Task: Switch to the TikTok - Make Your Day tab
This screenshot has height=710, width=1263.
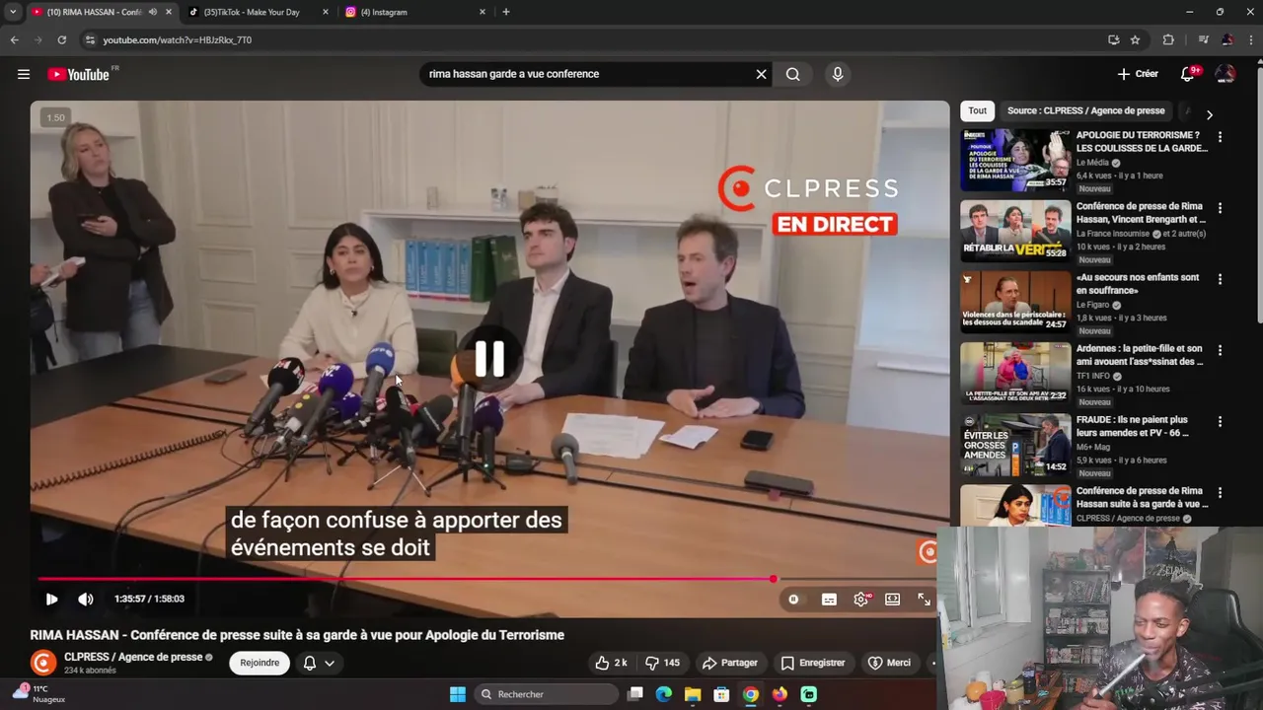Action: 259,12
